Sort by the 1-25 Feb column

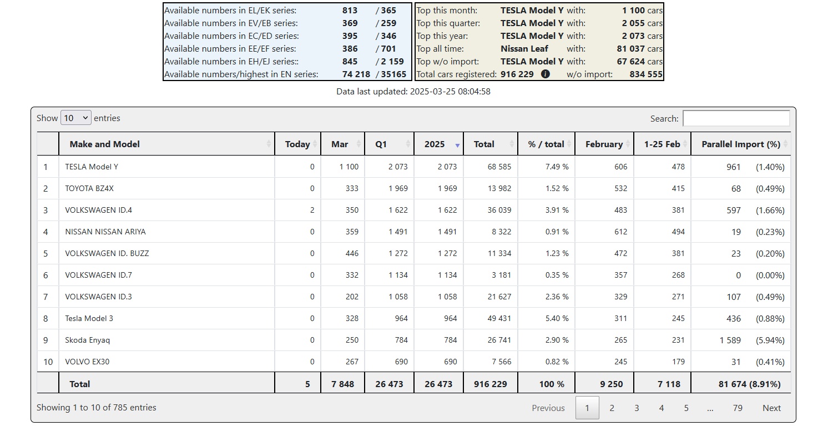[x=662, y=144]
